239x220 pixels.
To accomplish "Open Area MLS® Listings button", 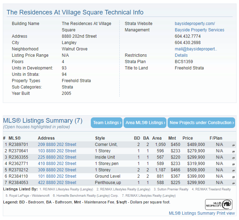I will [145, 123].
